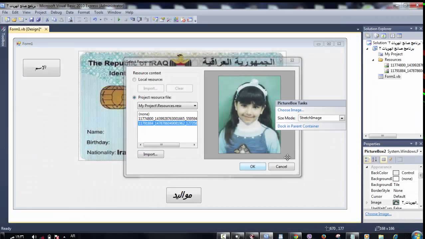Click the مواليد button on Form1
Image resolution: width=425 pixels, height=239 pixels.
[x=184, y=195]
